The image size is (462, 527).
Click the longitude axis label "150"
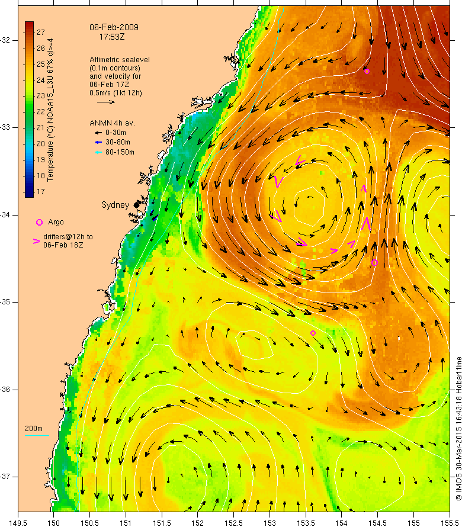[x=54, y=523]
